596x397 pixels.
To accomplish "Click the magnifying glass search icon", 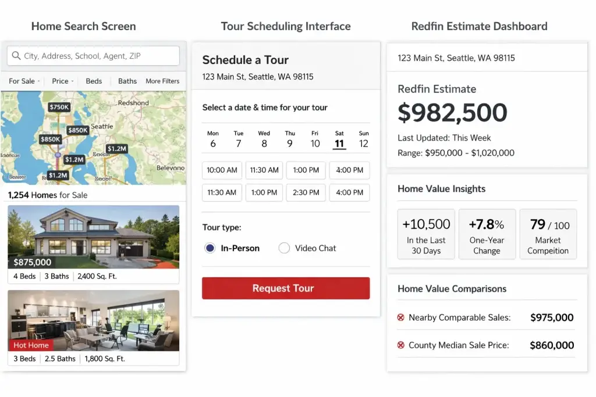I will [x=16, y=55].
